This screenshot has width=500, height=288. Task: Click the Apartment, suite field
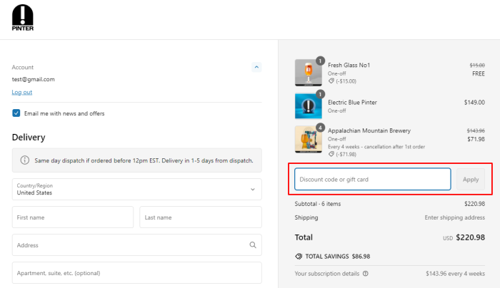click(137, 273)
